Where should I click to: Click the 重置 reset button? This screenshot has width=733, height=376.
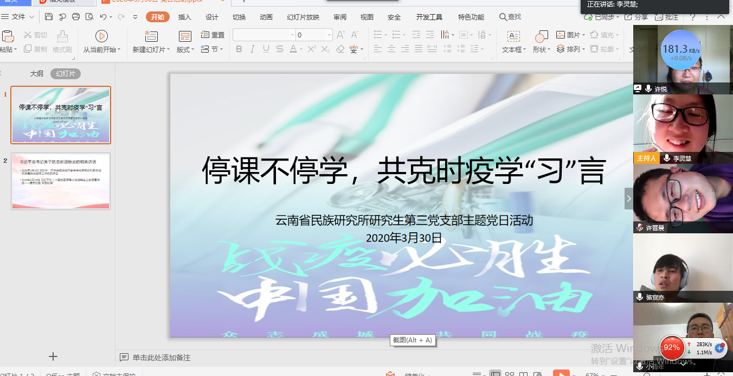[x=213, y=35]
